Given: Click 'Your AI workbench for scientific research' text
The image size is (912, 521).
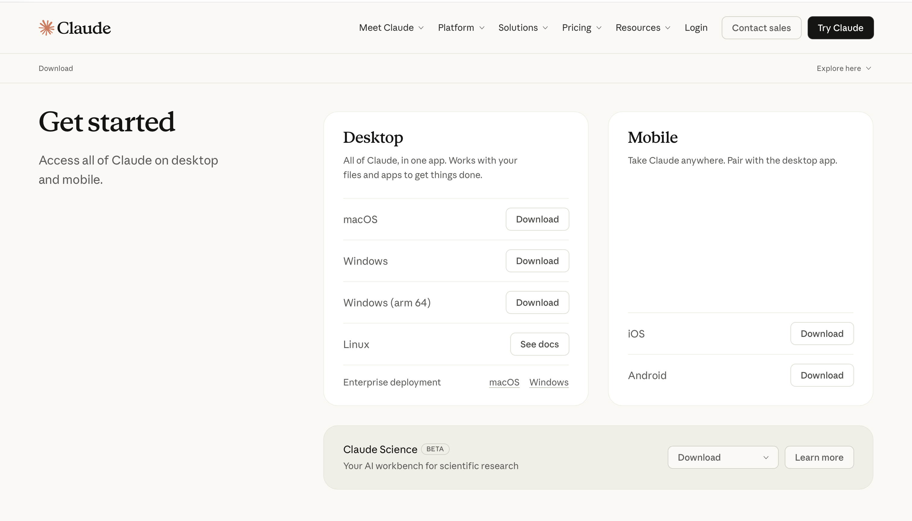Looking at the screenshot, I should pos(430,466).
